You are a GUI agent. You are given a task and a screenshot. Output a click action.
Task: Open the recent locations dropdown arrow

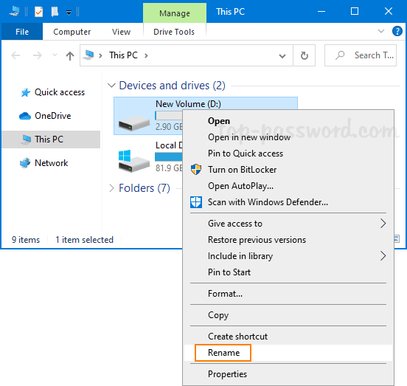(x=55, y=55)
